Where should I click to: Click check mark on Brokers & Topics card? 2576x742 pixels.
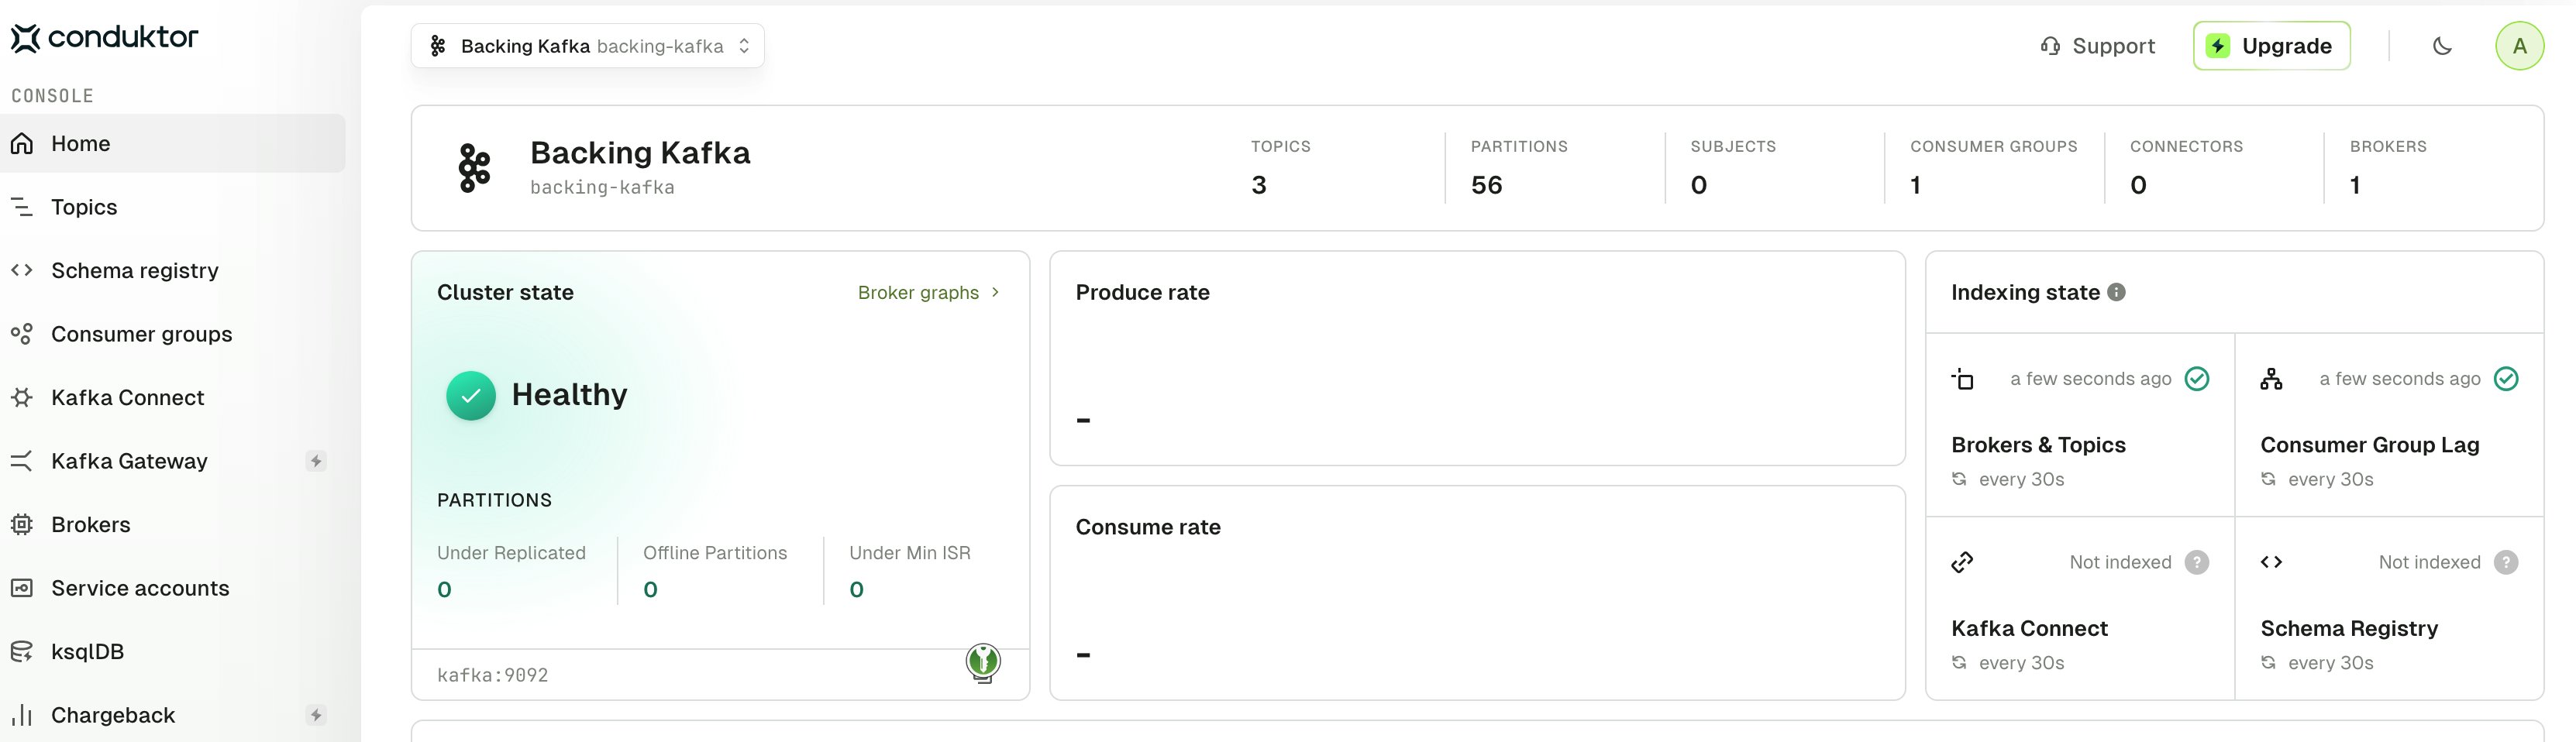2197,379
